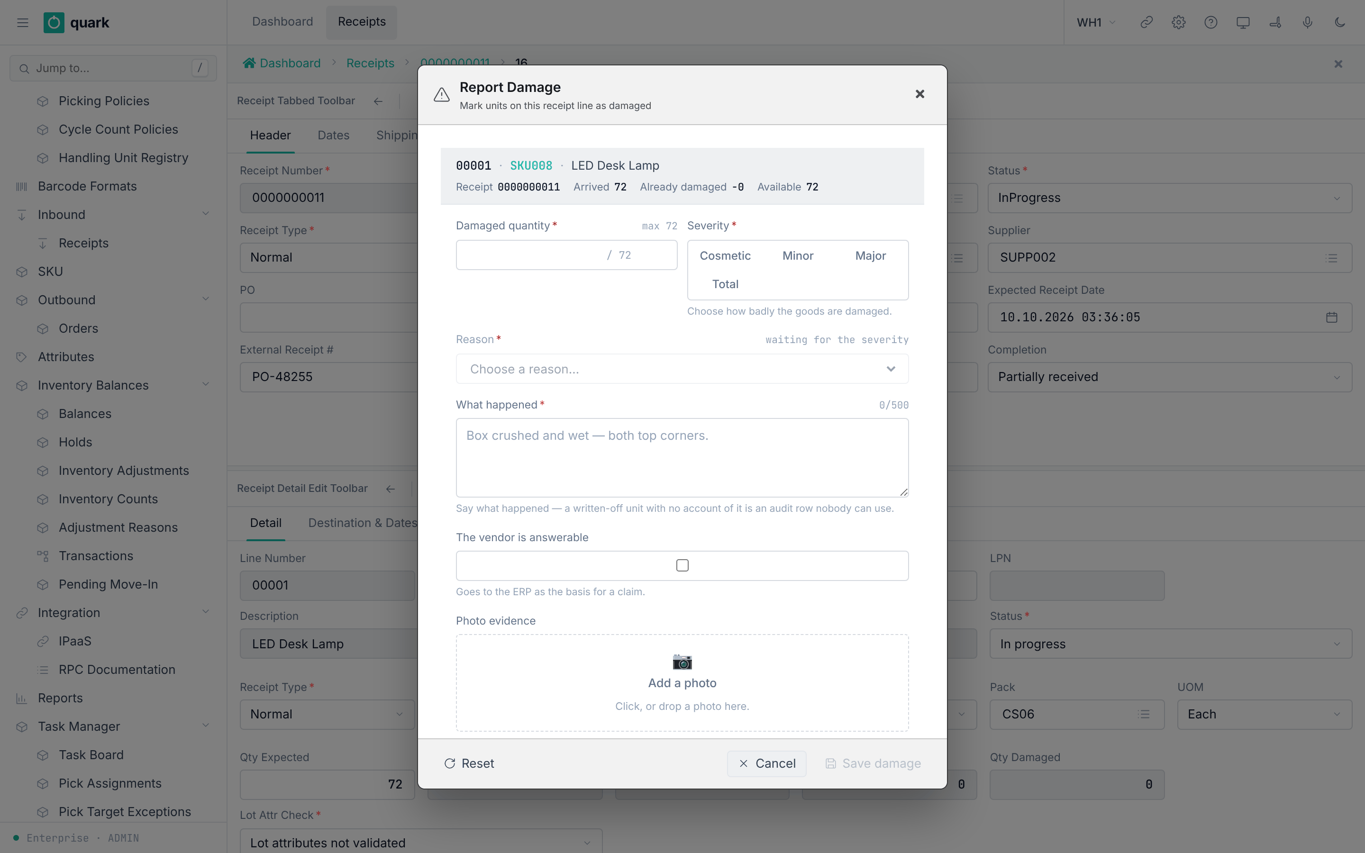Open Pack CS06 lookup list icon
The height and width of the screenshot is (853, 1365).
[1144, 714]
